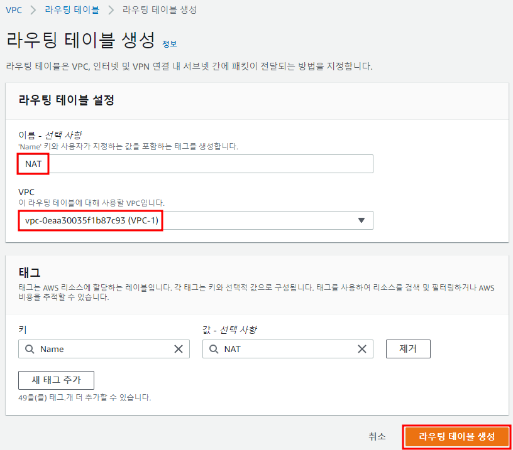Open the 라우팅 테이블 breadcrumb link
The image size is (513, 450).
pyautogui.click(x=72, y=10)
